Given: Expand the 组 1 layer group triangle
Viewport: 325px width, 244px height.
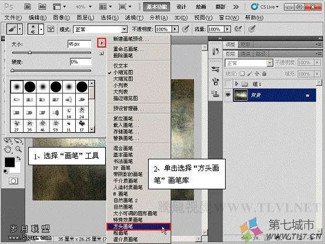Looking at the screenshot, I should pyautogui.click(x=236, y=83).
